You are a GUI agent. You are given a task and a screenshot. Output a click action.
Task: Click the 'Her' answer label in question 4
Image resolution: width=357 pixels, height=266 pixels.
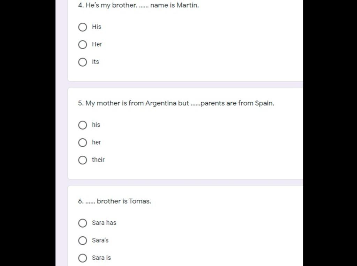pyautogui.click(x=97, y=44)
